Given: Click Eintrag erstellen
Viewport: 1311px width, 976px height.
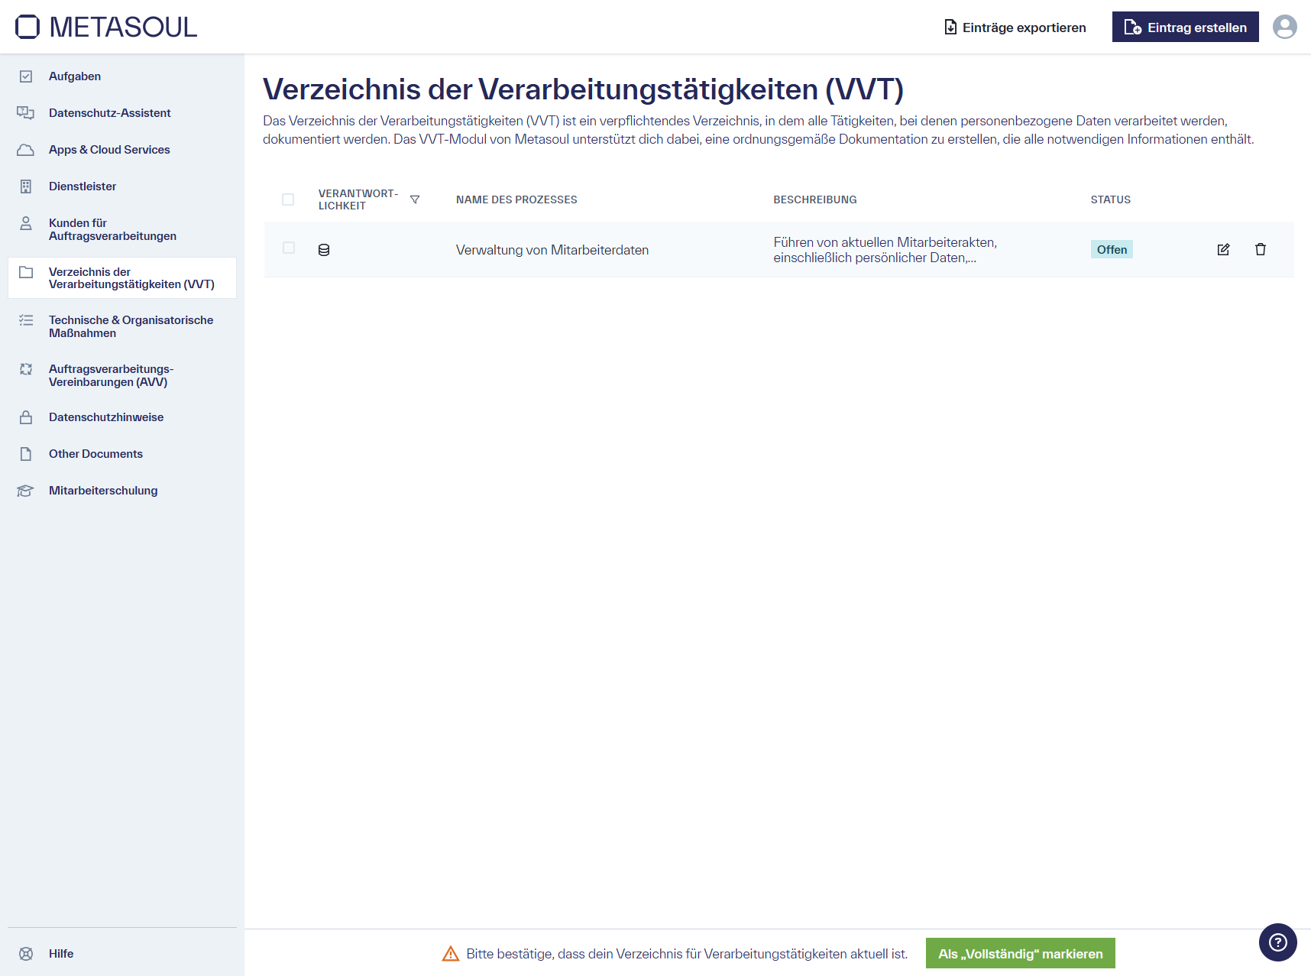Looking at the screenshot, I should click(x=1185, y=27).
